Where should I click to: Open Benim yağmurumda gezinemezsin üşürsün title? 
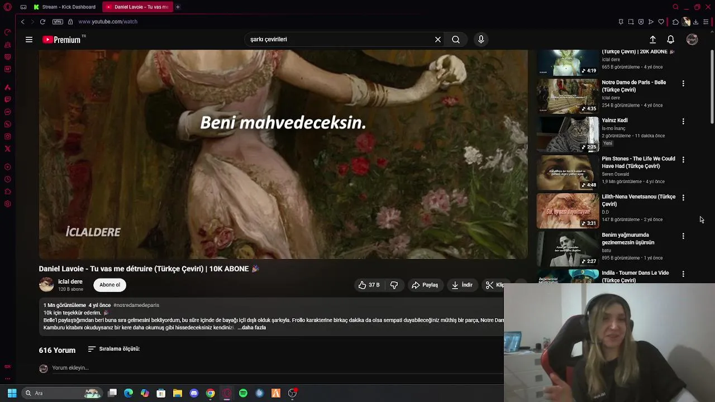(628, 239)
